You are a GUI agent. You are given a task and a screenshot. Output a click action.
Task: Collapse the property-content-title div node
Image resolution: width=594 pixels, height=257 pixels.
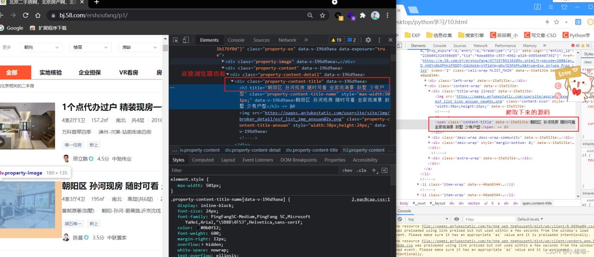click(232, 81)
